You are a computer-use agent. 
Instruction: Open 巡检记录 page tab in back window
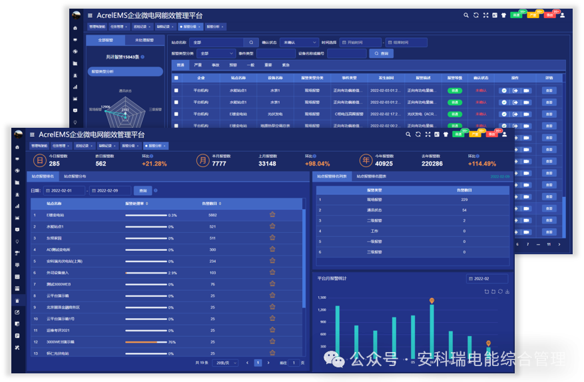(142, 27)
